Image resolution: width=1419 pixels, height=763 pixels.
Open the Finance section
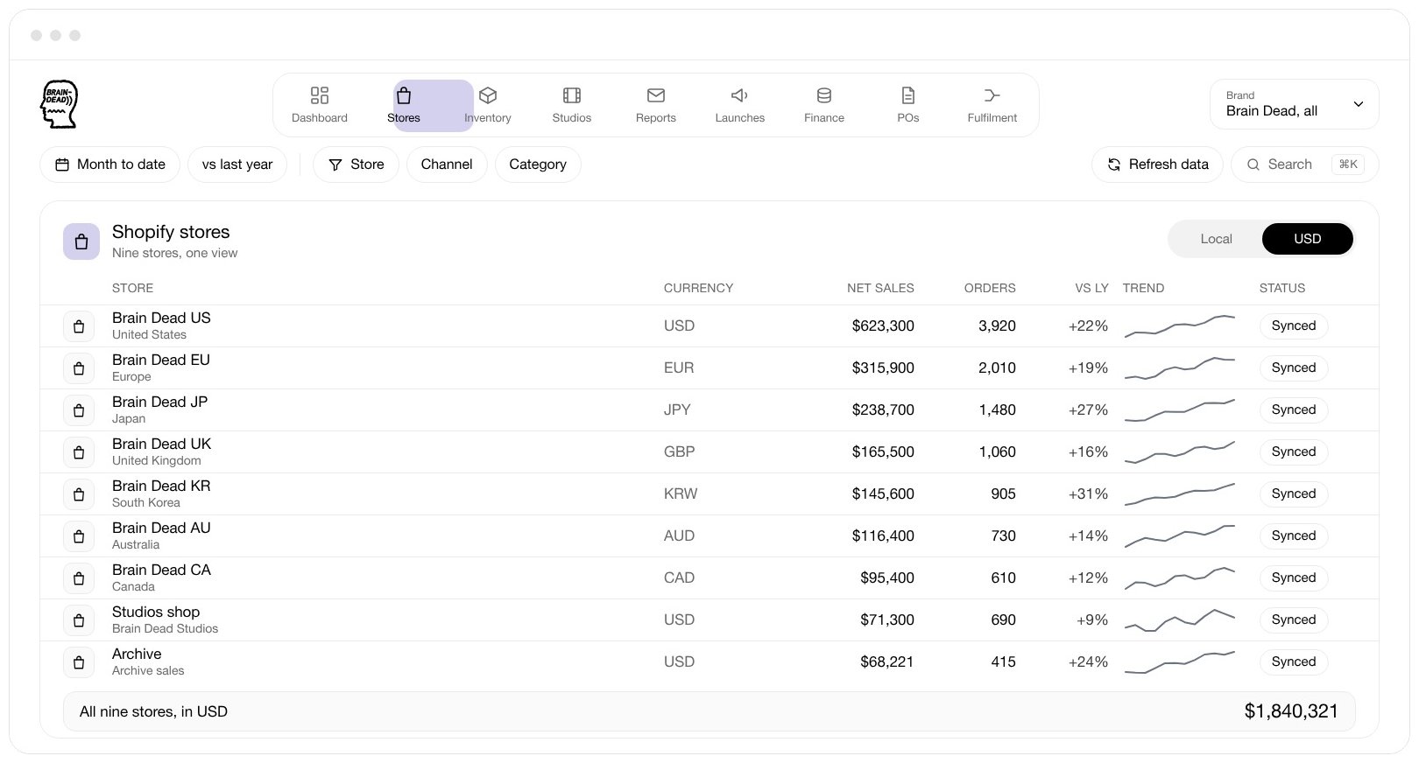[x=824, y=105]
